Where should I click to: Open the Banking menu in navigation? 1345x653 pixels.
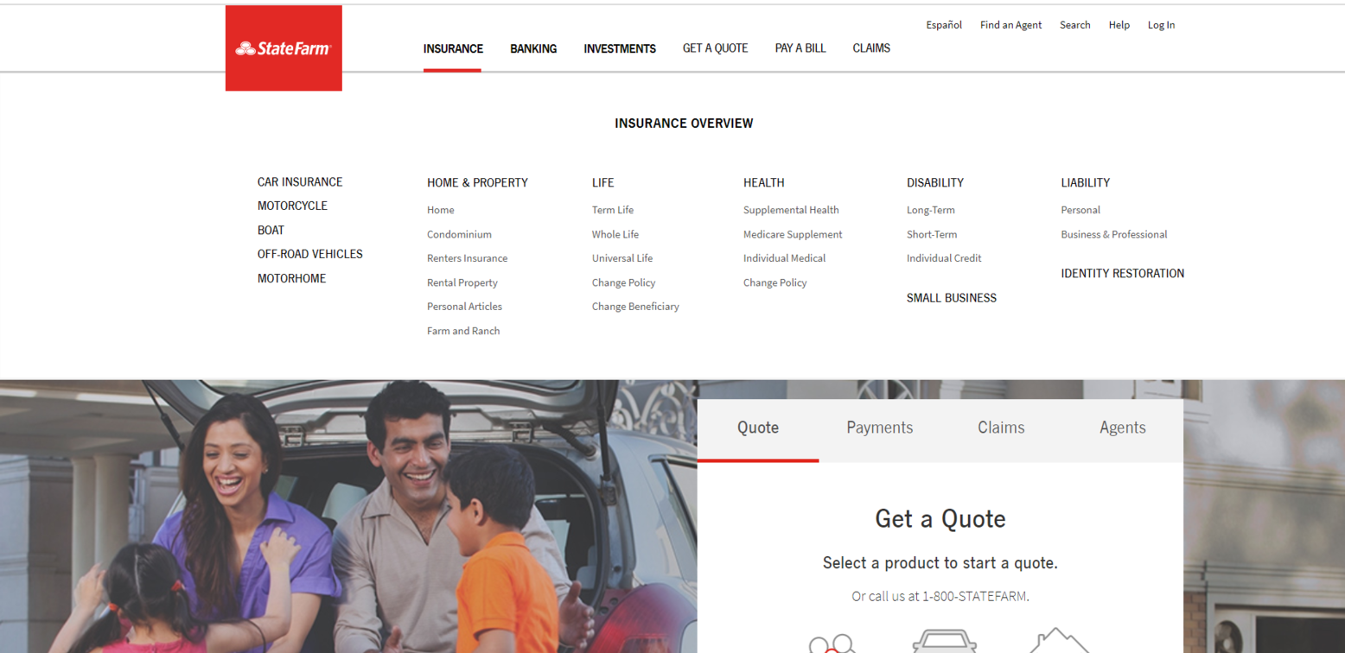533,48
